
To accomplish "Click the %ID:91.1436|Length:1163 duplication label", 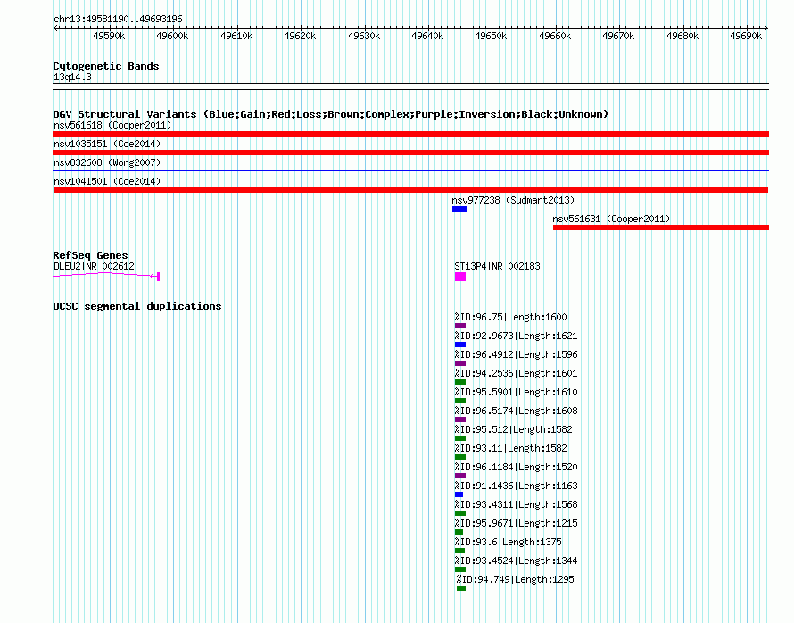I will point(516,486).
